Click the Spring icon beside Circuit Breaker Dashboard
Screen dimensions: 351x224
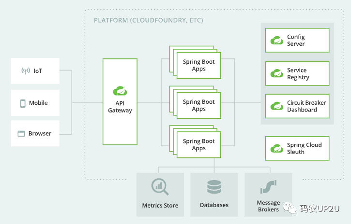pos(276,106)
